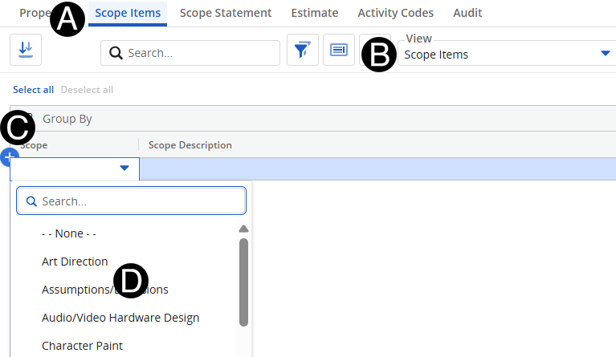Expand the View dropdown showing Scope Items
This screenshot has width=616, height=357.
coord(506,54)
